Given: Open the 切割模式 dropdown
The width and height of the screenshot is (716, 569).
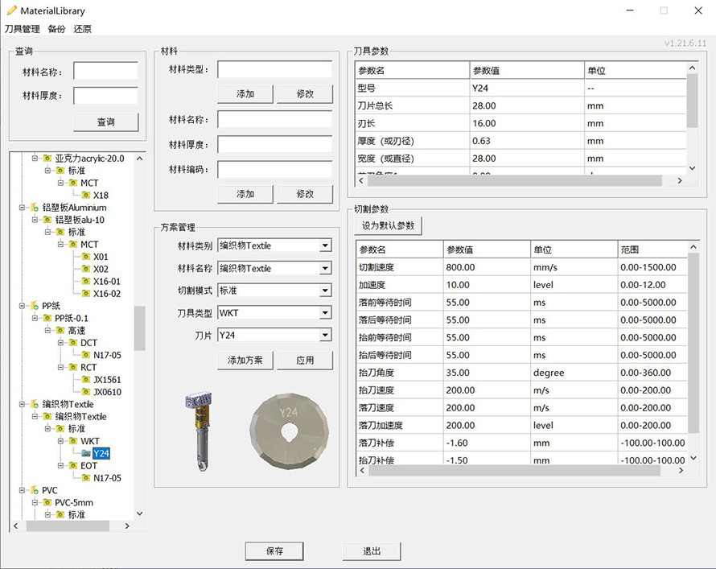Looking at the screenshot, I should point(325,291).
